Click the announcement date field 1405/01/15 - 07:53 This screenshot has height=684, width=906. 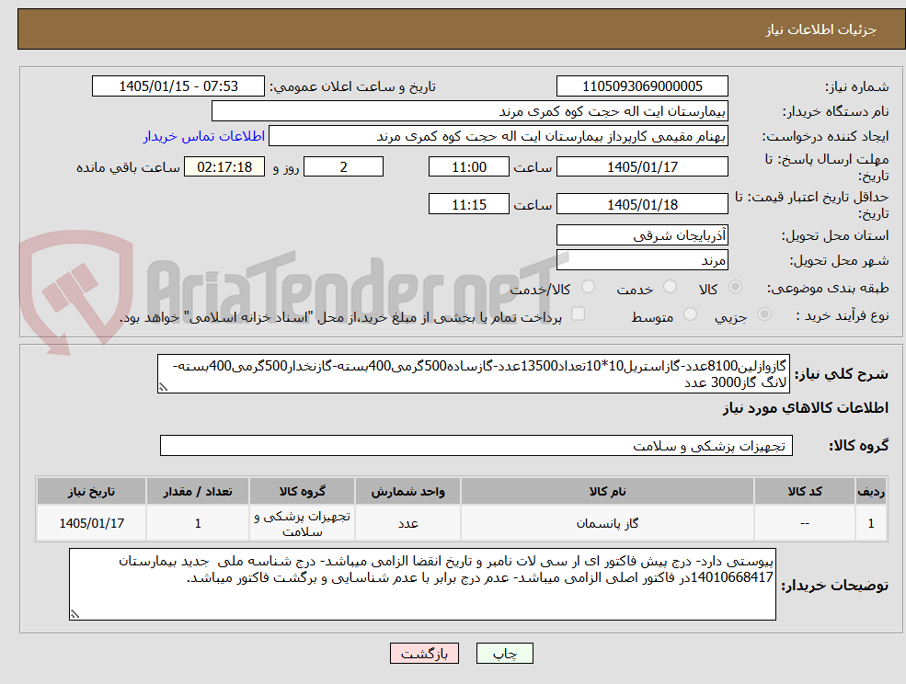[178, 86]
